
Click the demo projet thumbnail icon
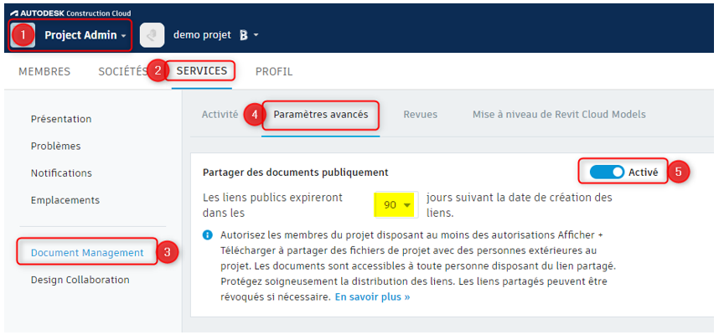coord(152,35)
